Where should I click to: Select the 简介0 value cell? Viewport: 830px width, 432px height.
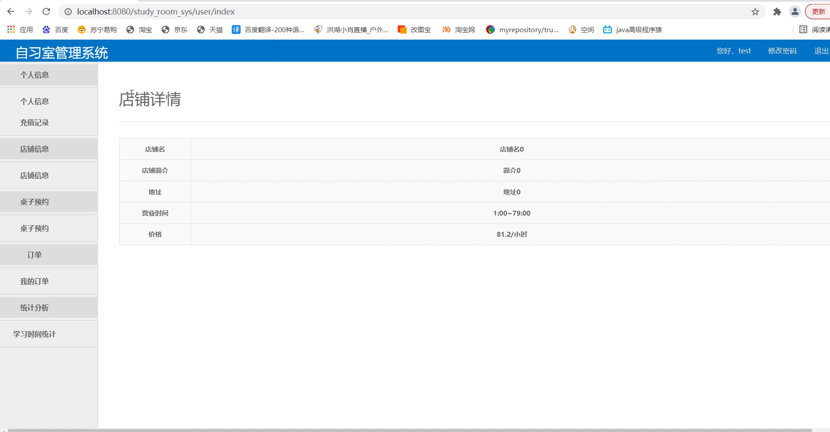[x=511, y=171]
